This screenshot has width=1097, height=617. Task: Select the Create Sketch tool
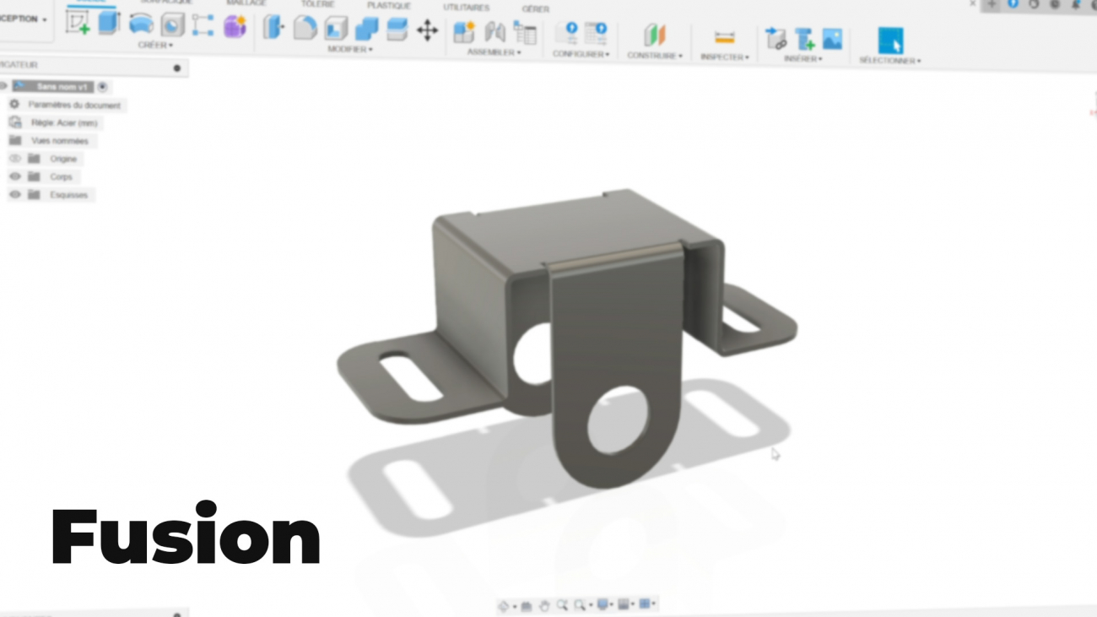[78, 23]
